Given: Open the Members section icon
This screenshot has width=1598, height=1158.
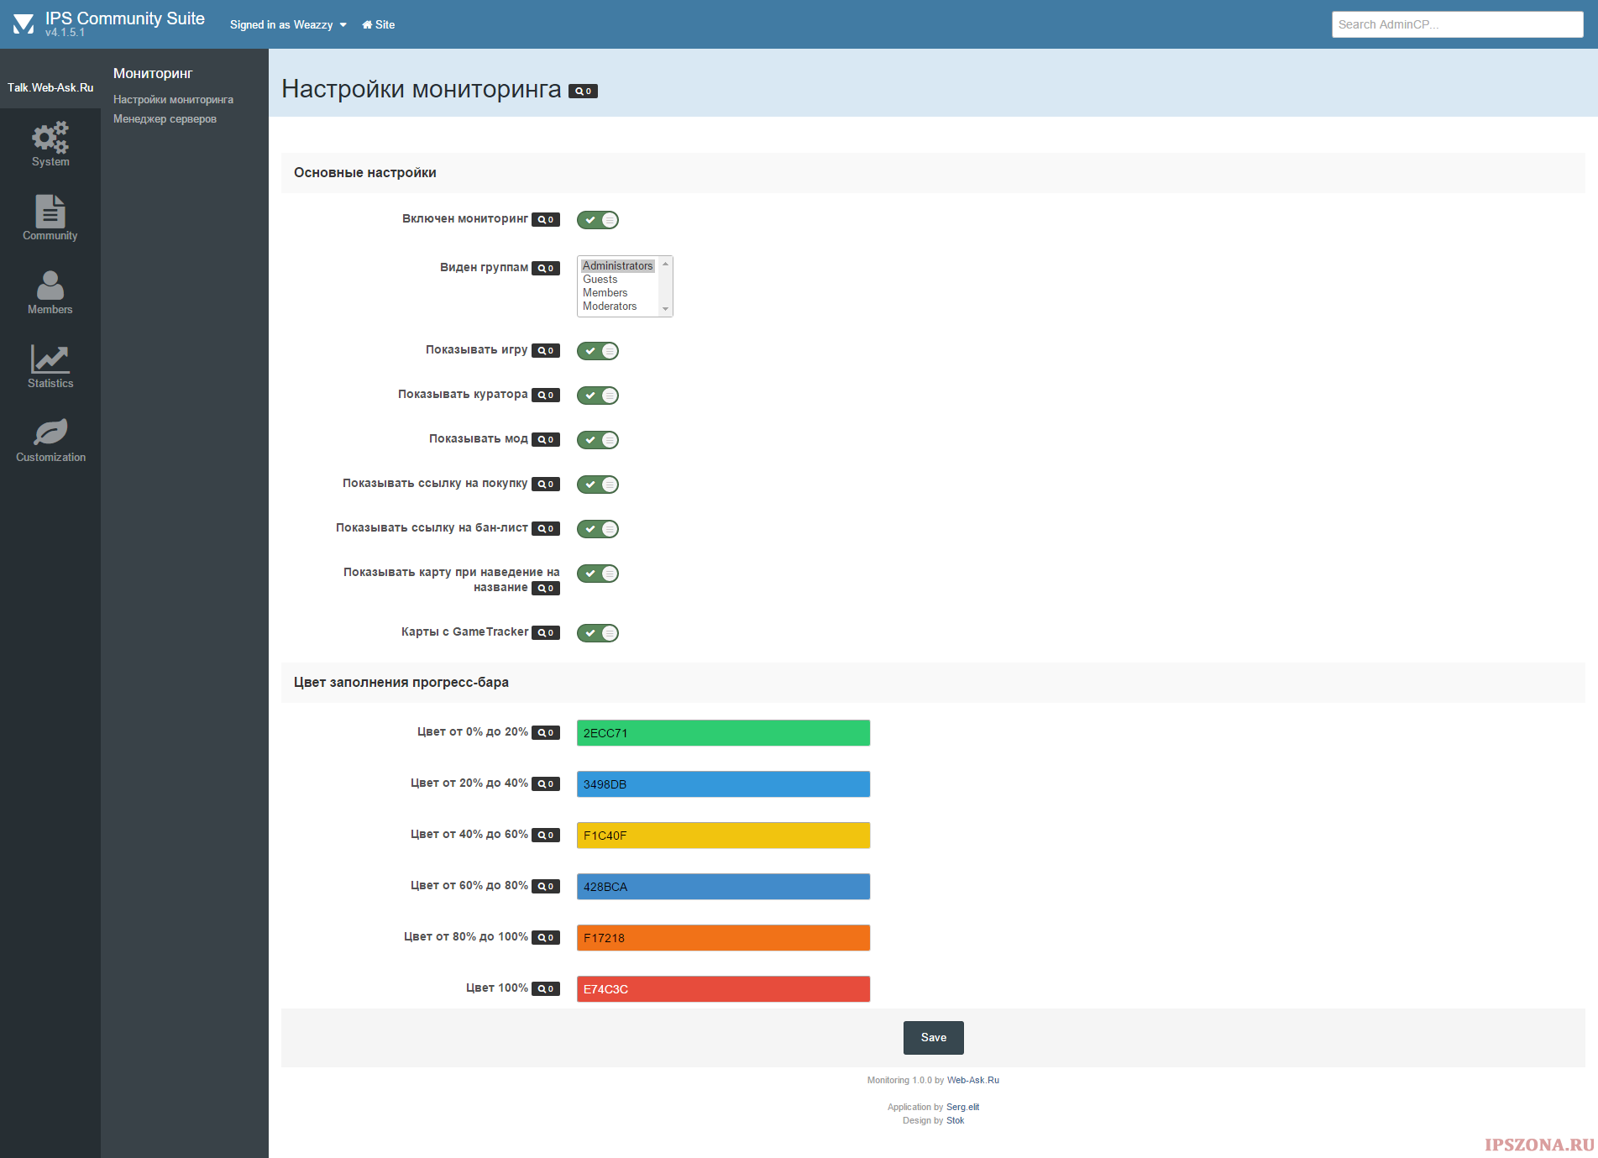Looking at the screenshot, I should [x=50, y=286].
